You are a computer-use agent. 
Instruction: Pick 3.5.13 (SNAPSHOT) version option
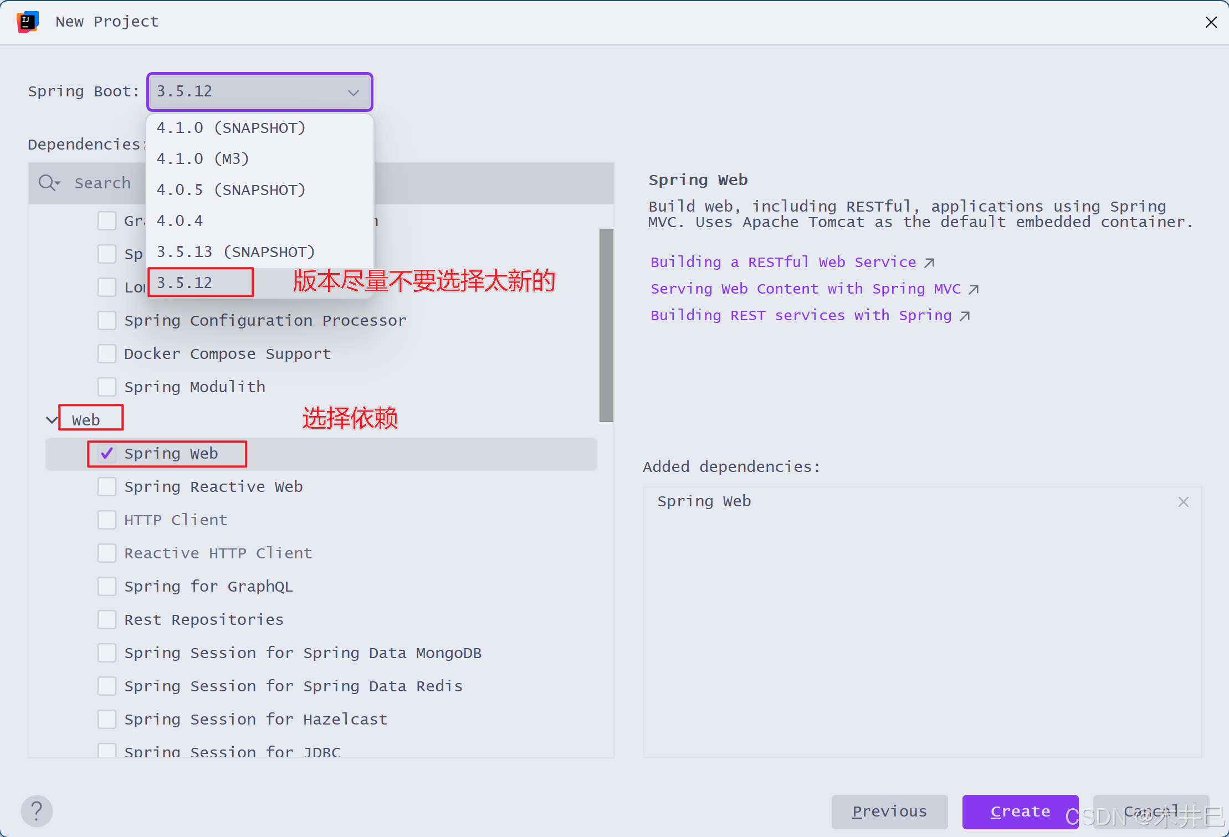[x=235, y=252]
